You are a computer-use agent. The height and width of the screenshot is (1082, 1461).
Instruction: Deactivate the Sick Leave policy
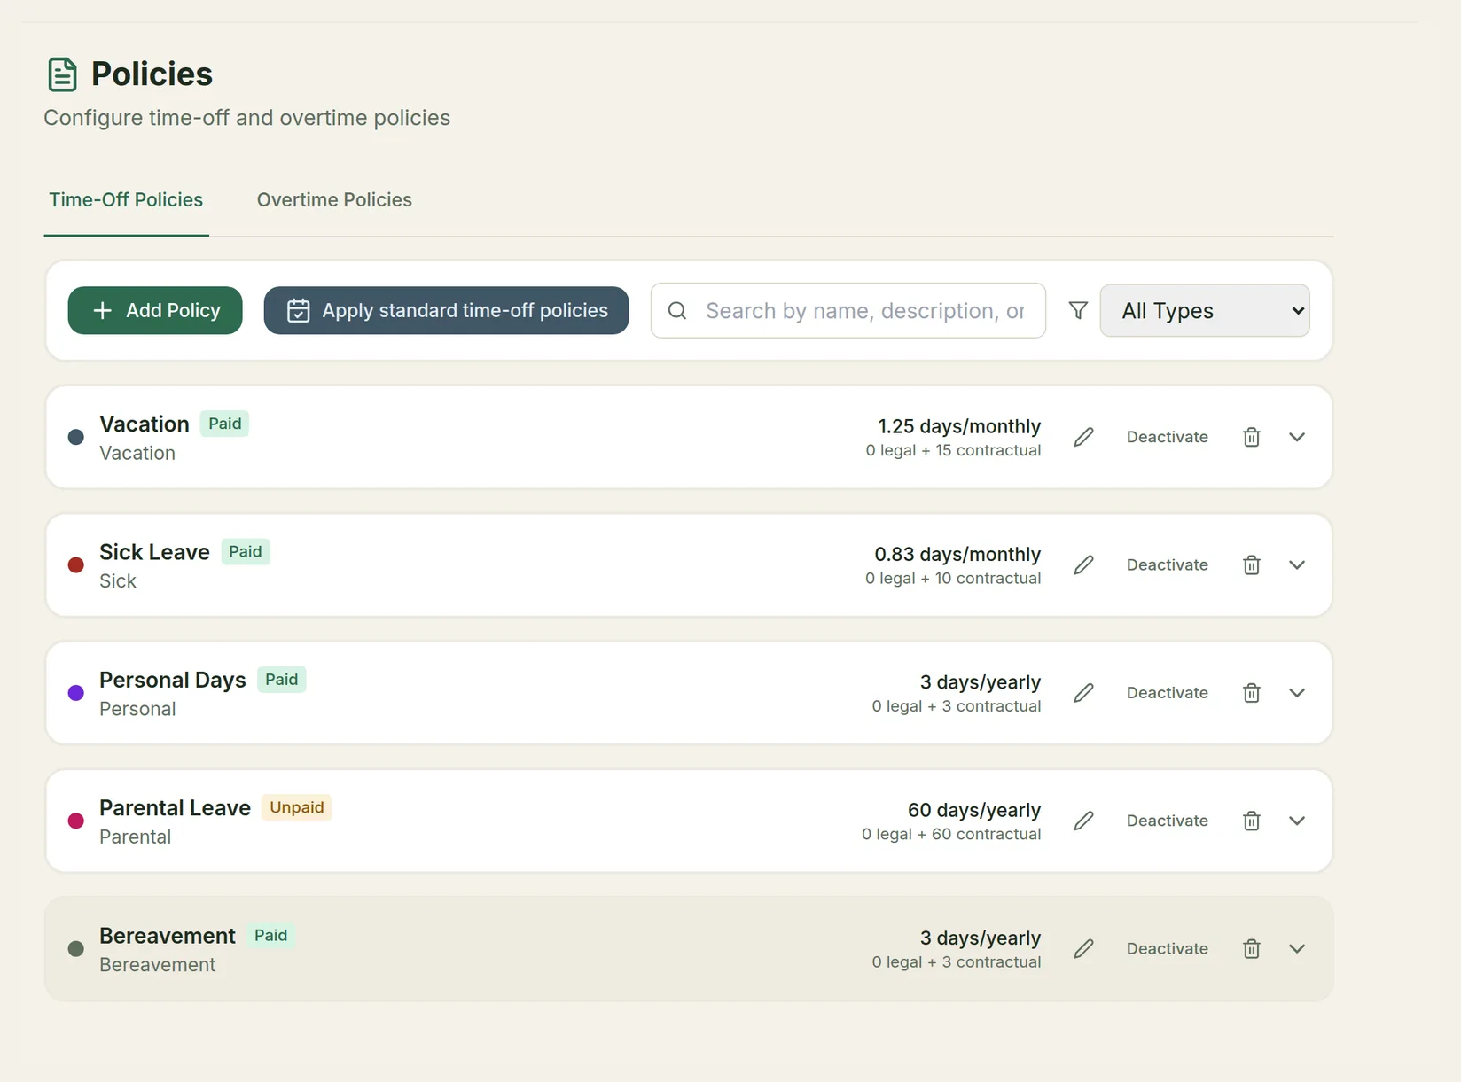(1167, 564)
